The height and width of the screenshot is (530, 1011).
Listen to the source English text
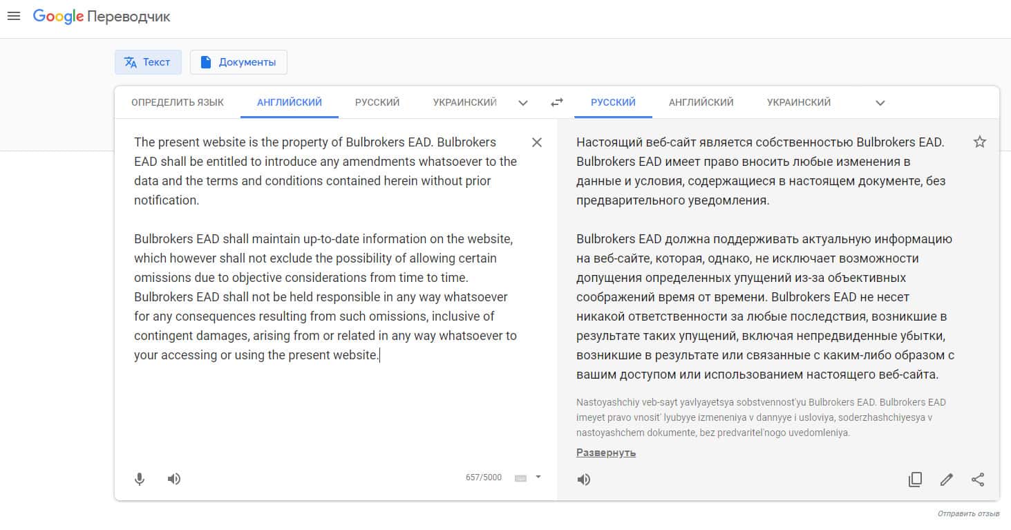pyautogui.click(x=174, y=479)
